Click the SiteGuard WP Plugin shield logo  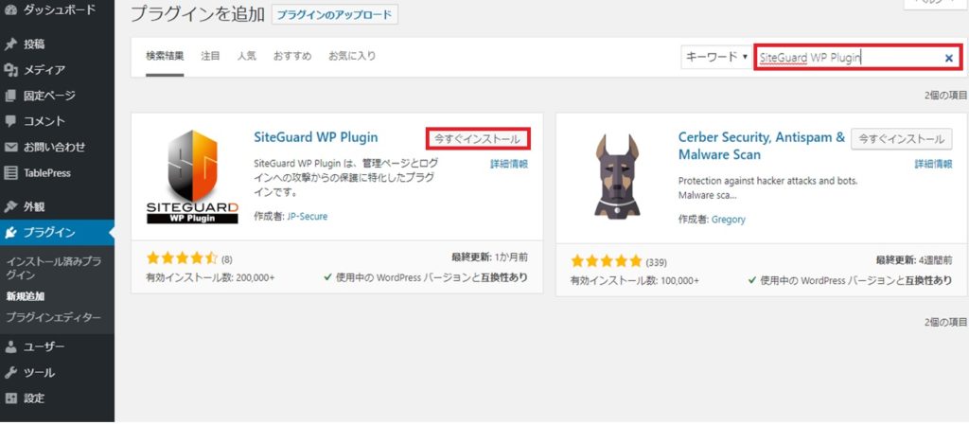point(192,177)
